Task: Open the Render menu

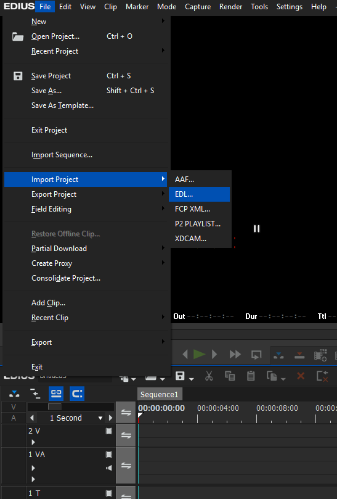Action: point(230,7)
